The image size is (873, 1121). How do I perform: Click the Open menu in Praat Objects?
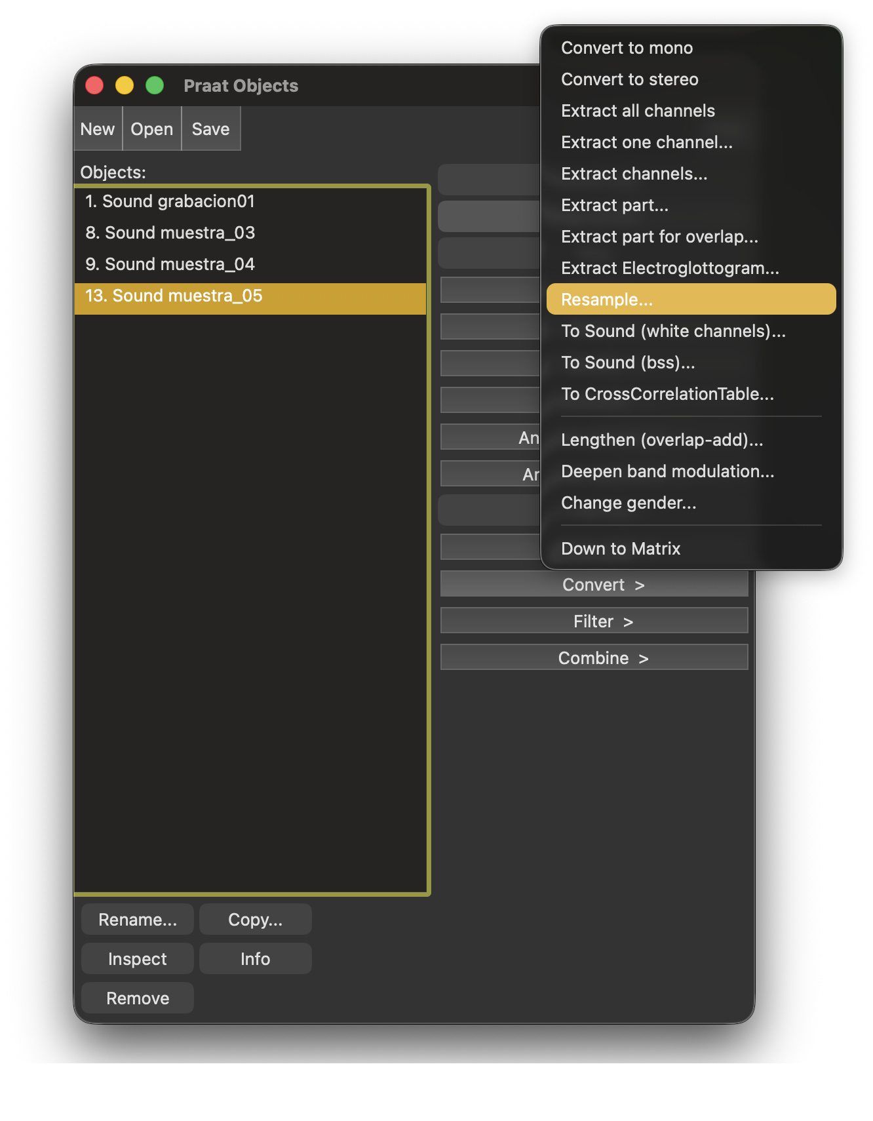pos(151,129)
